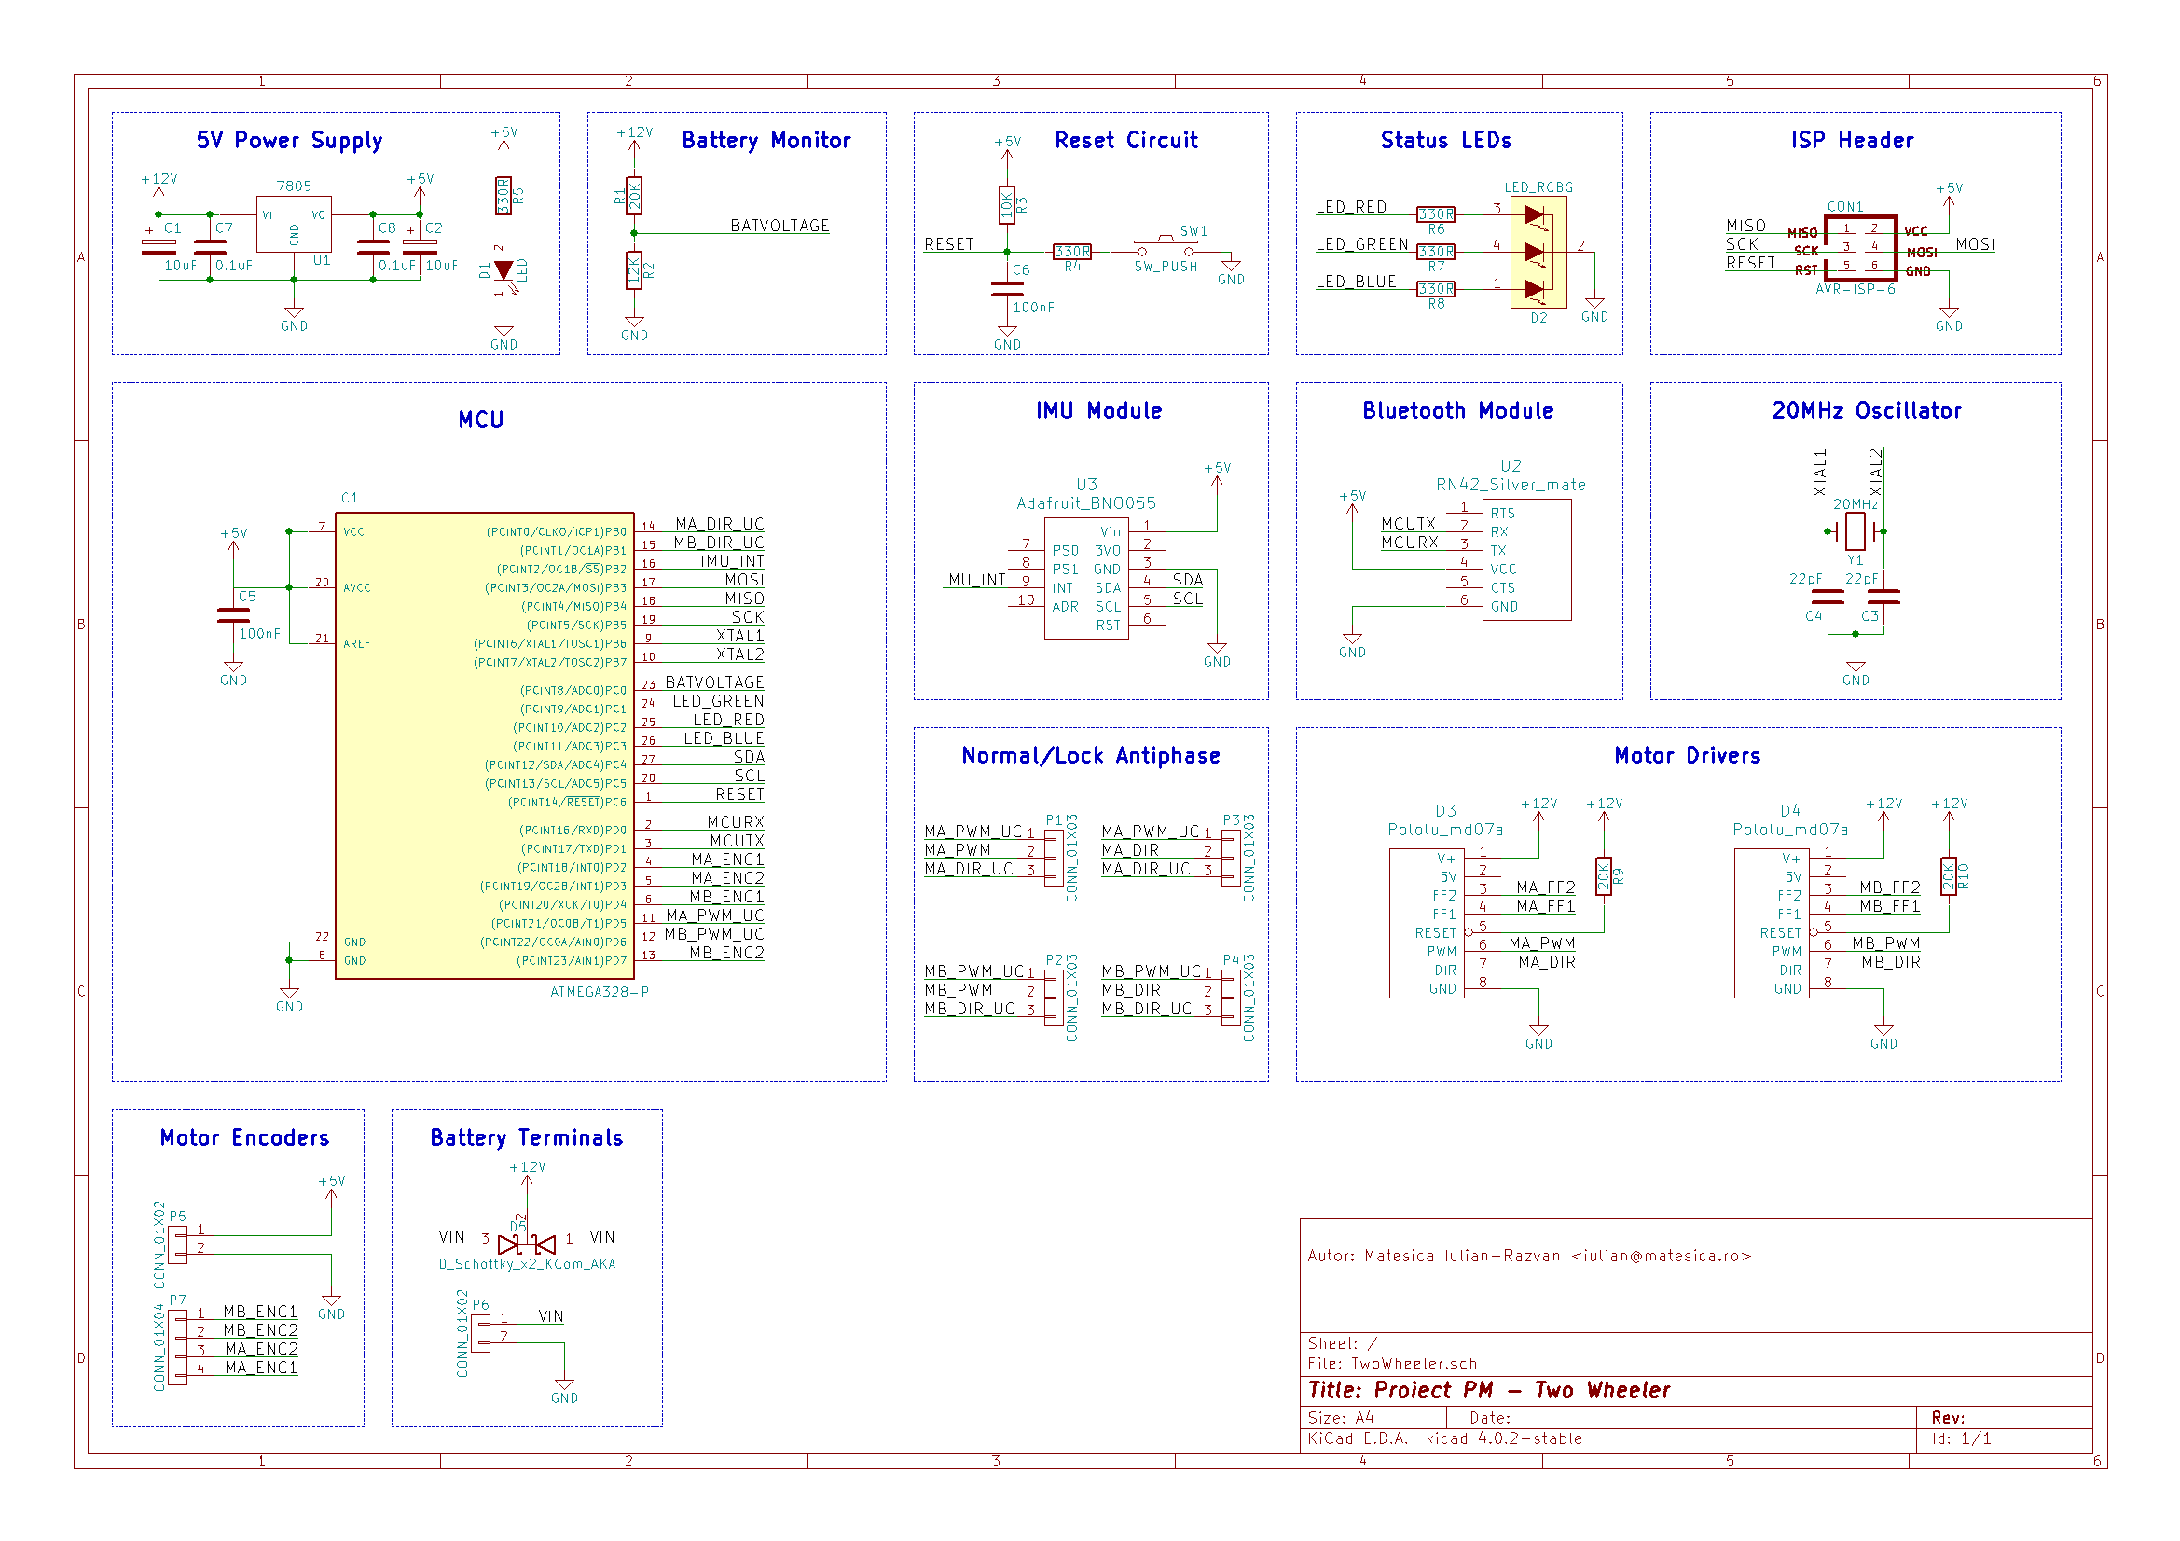This screenshot has width=2180, height=1541.
Task: Select connector P4 CONN_01X03
Action: tap(1231, 998)
